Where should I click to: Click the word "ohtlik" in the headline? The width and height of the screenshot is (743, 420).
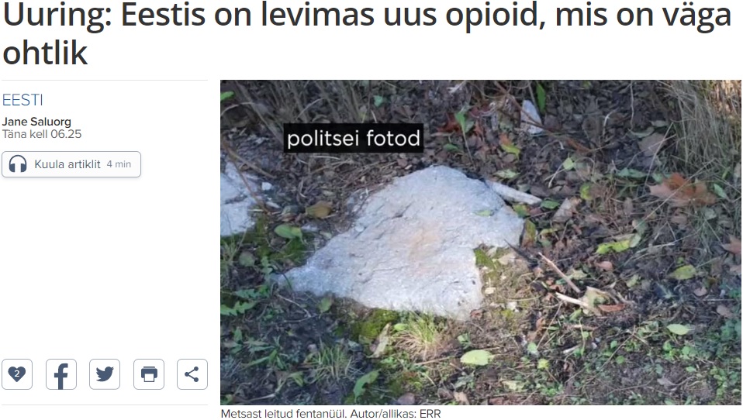[45, 53]
